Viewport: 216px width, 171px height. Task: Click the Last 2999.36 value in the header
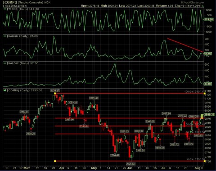(146, 6)
